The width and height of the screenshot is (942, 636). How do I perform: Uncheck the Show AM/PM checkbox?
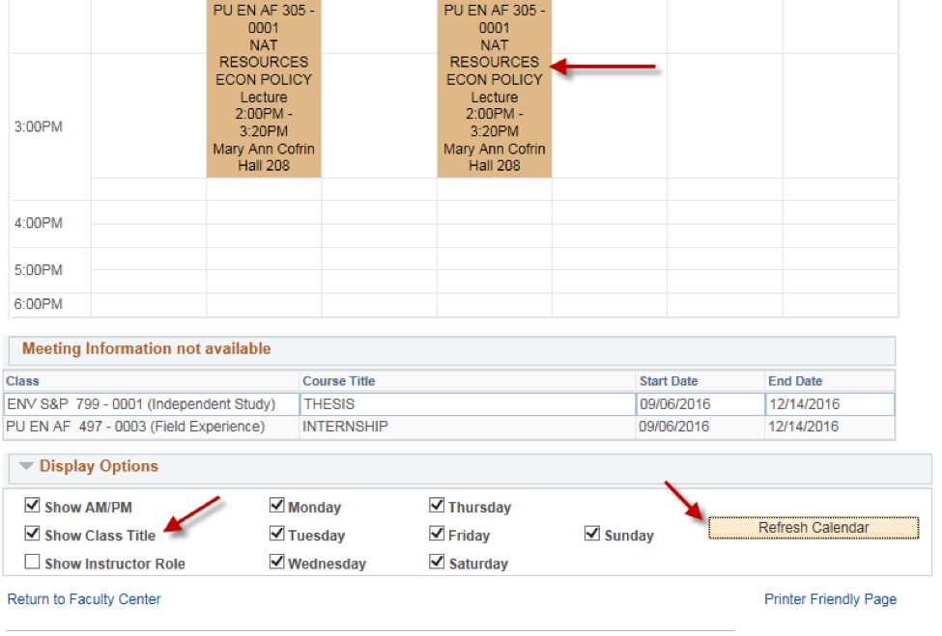point(33,506)
